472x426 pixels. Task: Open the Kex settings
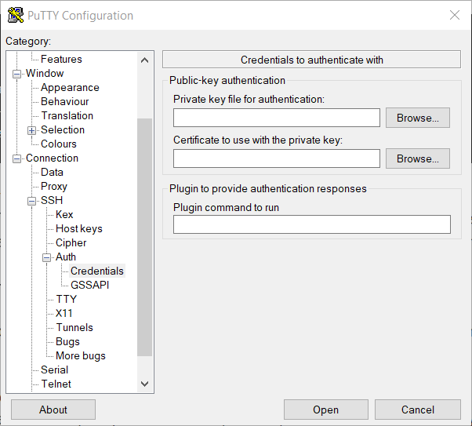64,214
